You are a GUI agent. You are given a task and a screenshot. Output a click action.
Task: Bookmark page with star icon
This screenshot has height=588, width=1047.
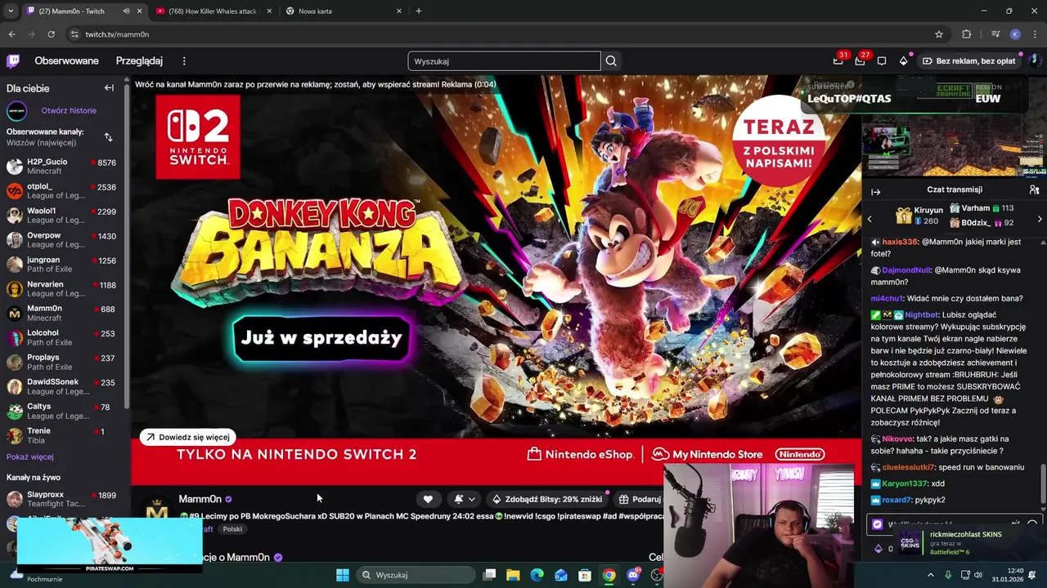tap(939, 34)
